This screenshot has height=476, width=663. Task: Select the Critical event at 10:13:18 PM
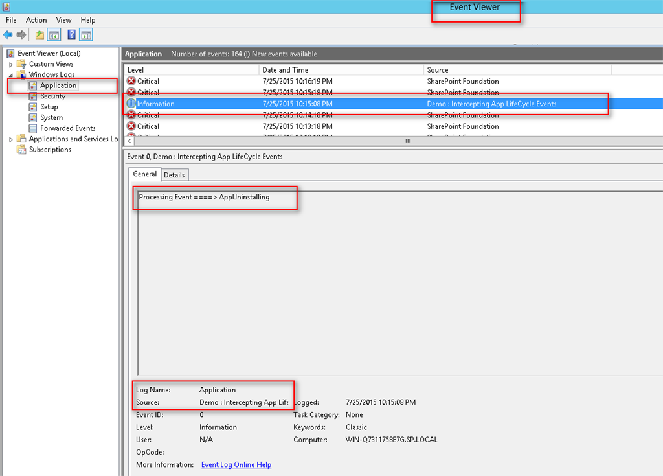(x=394, y=126)
